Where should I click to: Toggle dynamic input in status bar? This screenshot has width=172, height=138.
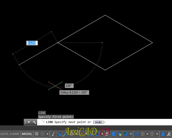click(x=59, y=134)
